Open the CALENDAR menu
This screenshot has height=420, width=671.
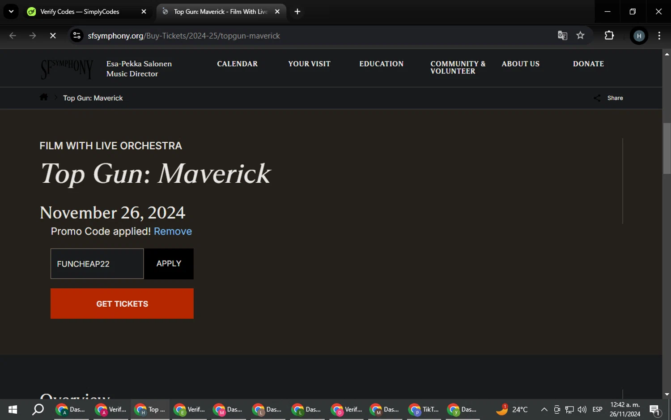coord(237,64)
